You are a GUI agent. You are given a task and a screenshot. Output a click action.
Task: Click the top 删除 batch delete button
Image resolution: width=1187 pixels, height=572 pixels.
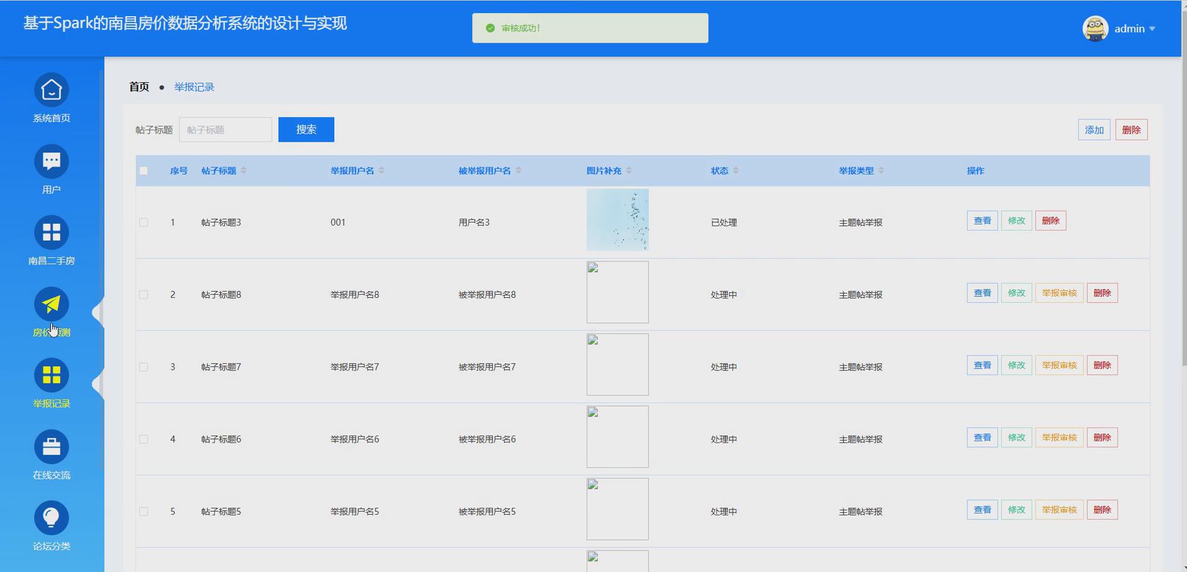[x=1132, y=130]
